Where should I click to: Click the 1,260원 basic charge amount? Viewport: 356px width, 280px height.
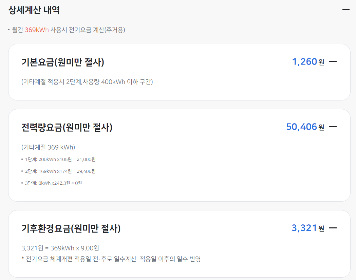click(x=303, y=61)
